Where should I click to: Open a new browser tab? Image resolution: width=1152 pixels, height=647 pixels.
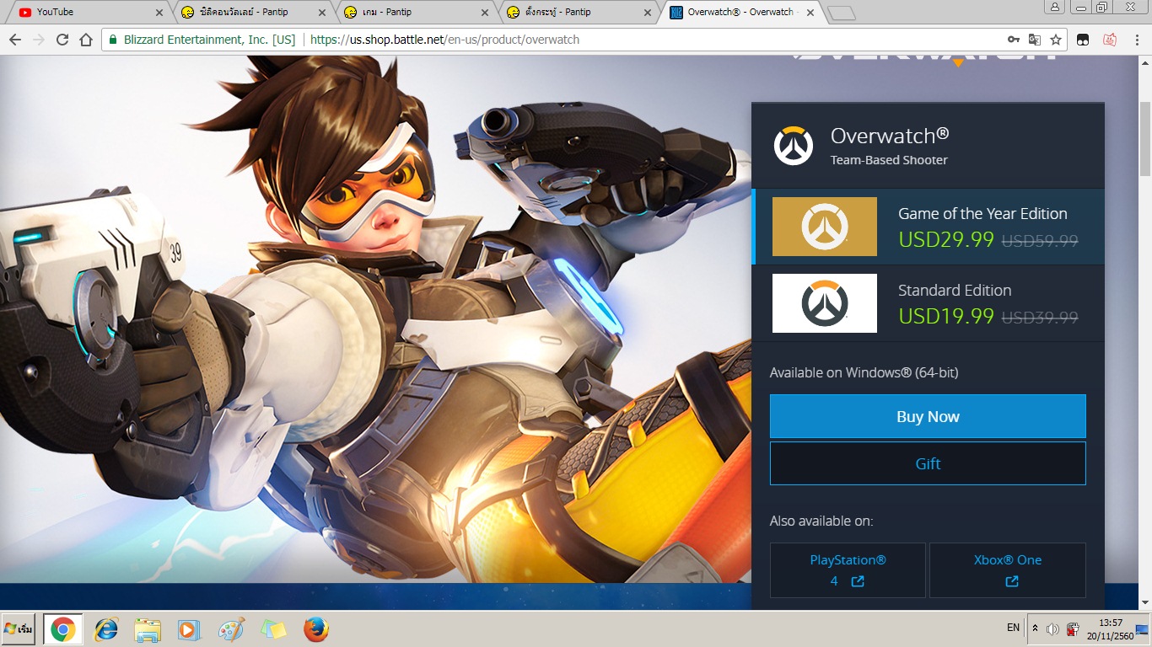pos(842,13)
